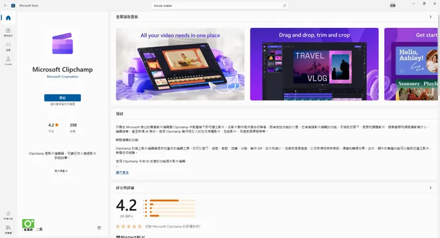The height and width of the screenshot is (238, 440).
Task: Click the four-star rating distribution bar
Action: [172, 204]
